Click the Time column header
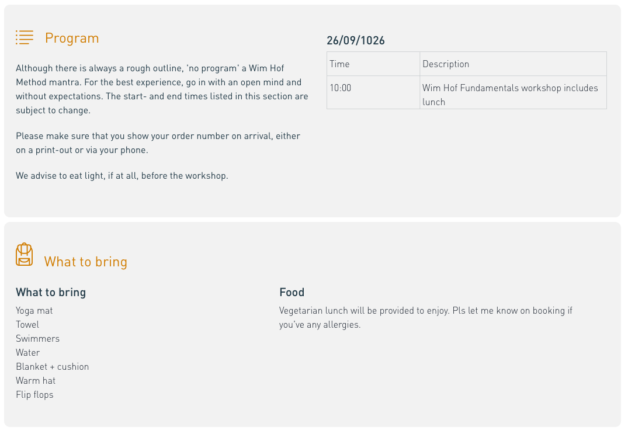The image size is (628, 434). (373, 64)
